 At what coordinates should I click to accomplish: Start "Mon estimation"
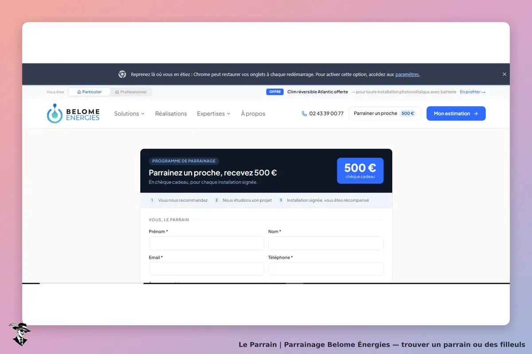[456, 113]
